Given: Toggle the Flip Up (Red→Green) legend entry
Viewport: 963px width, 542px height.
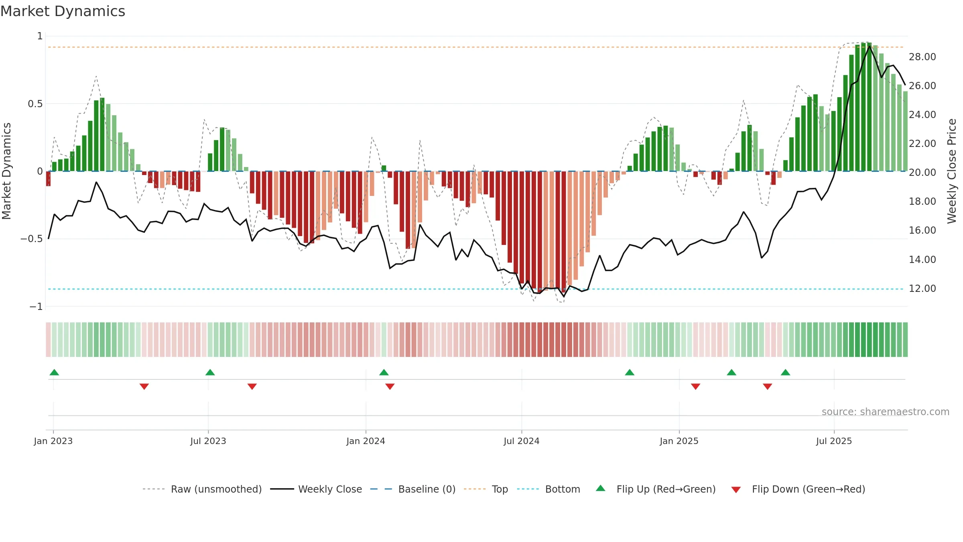Looking at the screenshot, I should (656, 489).
